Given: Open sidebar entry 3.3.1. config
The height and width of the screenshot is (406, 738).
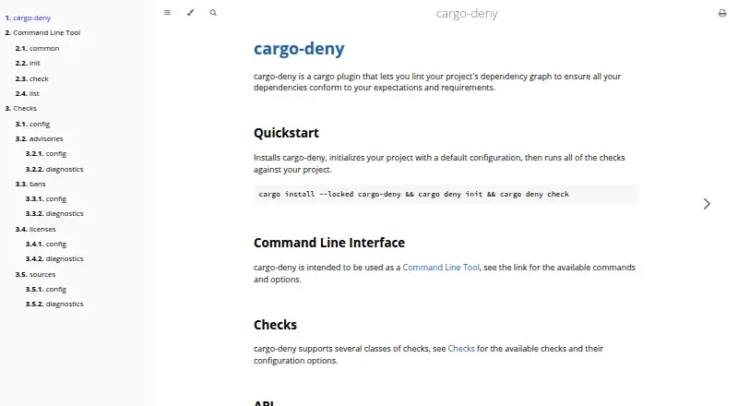Looking at the screenshot, I should click(x=46, y=198).
